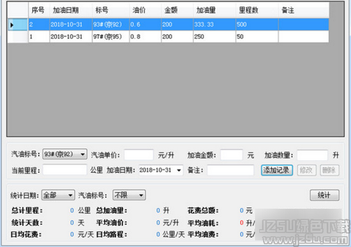351x247 pixels.
Task: Click the 添加记录 button
Action: coord(277,170)
